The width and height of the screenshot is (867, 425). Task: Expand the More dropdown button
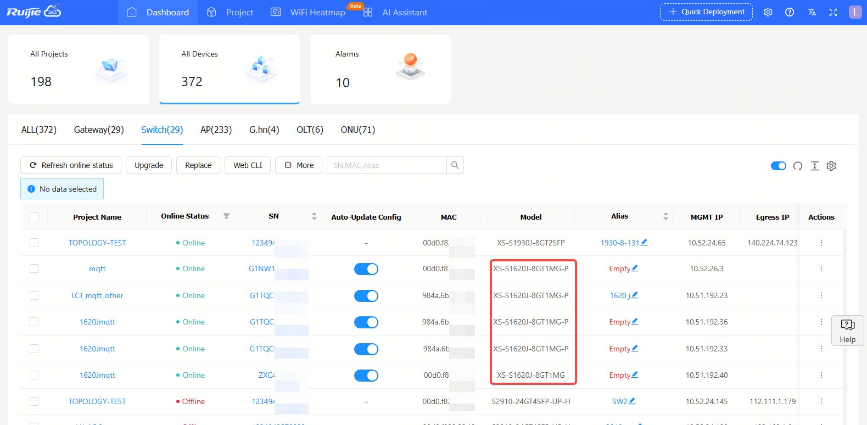[299, 165]
